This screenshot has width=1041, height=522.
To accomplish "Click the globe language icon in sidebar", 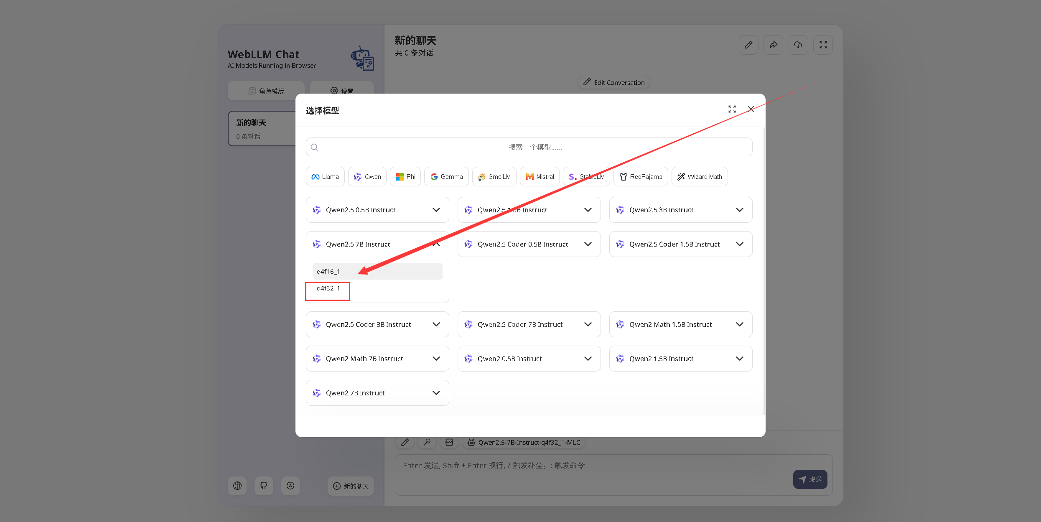I will click(x=237, y=486).
